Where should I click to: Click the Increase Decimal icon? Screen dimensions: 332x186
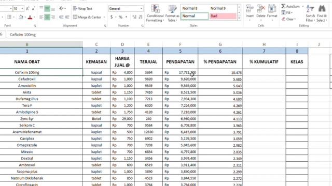coord(134,17)
